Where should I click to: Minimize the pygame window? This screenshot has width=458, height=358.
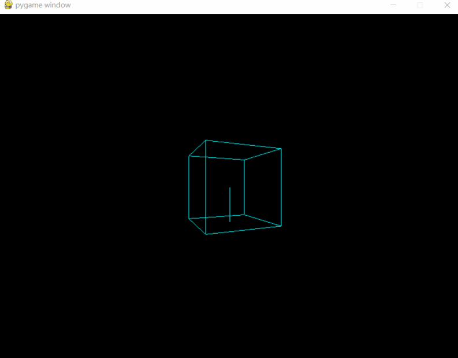(x=393, y=5)
